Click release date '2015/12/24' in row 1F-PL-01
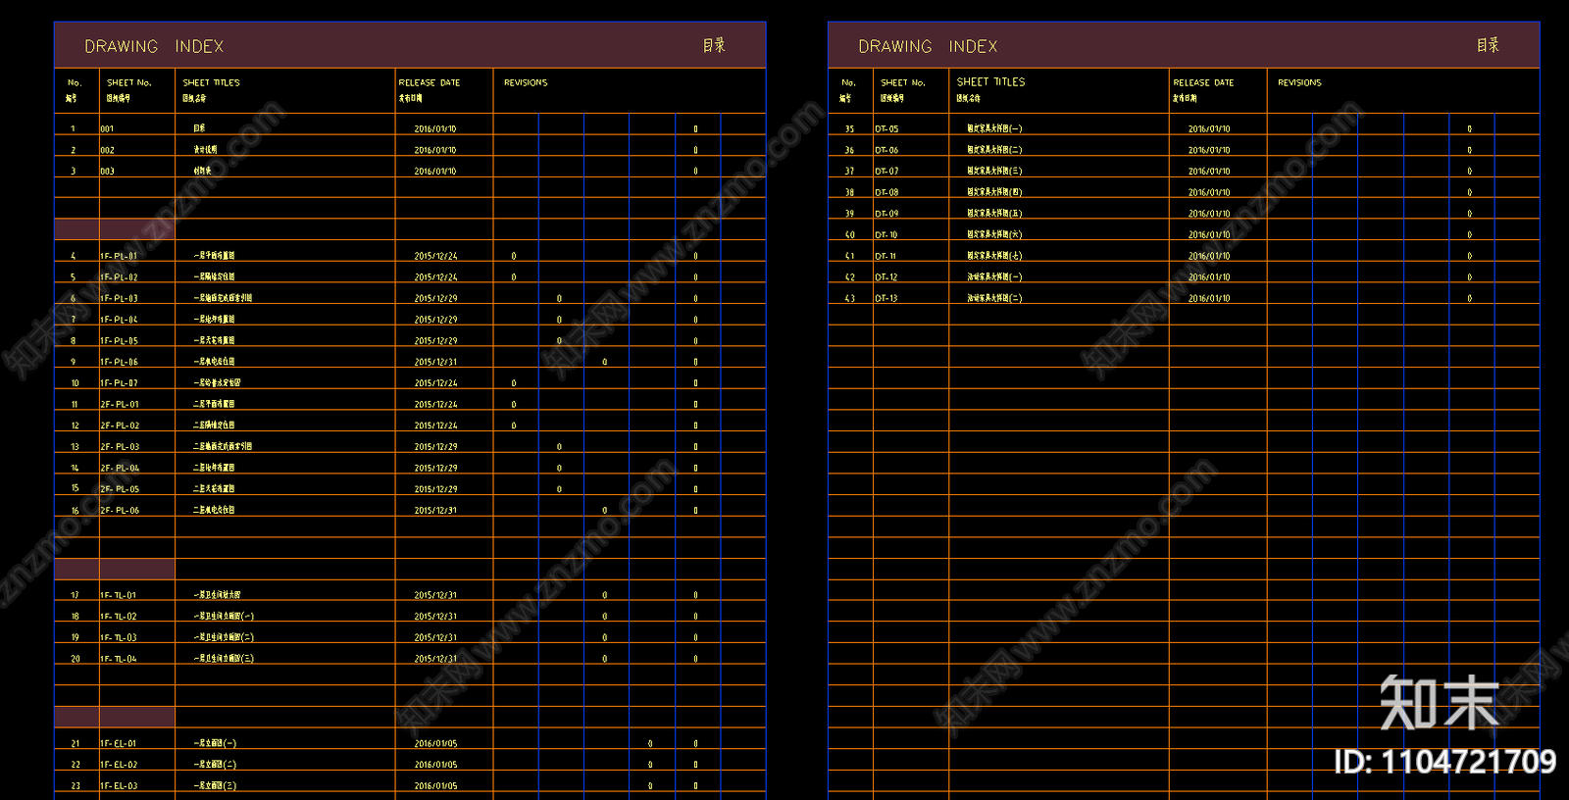 (x=435, y=256)
